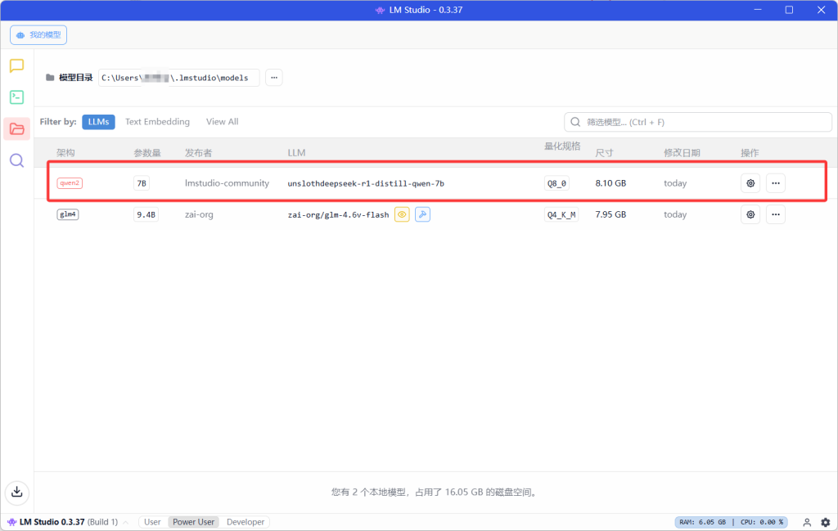The height and width of the screenshot is (531, 838).
Task: Filter the list by Text Embedding models
Action: click(x=157, y=122)
